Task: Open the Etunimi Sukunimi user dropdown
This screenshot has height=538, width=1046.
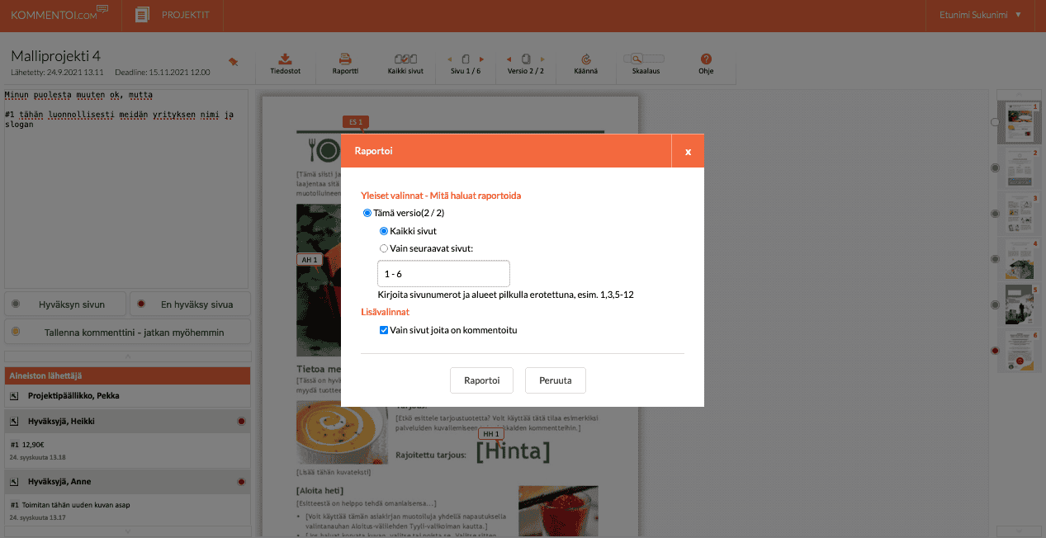Action: (x=980, y=15)
